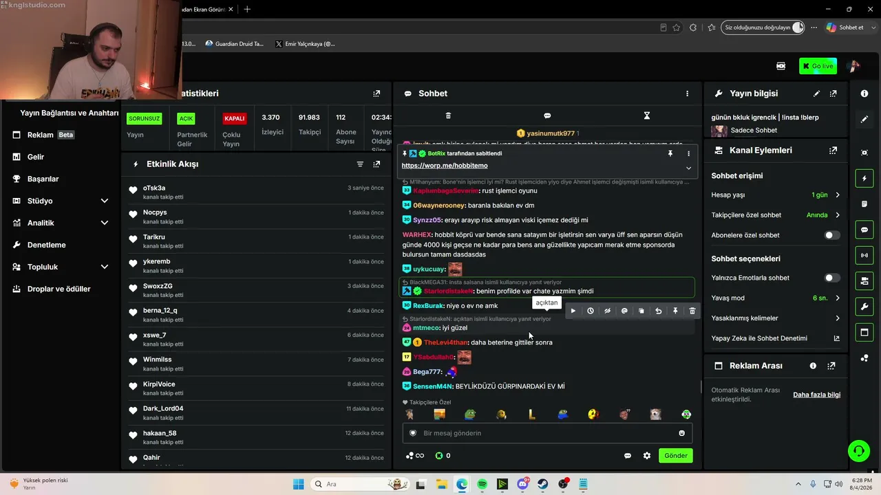
Task: Open Yapay Zeka ile Sohbet Denetimi
Action: [x=776, y=338]
